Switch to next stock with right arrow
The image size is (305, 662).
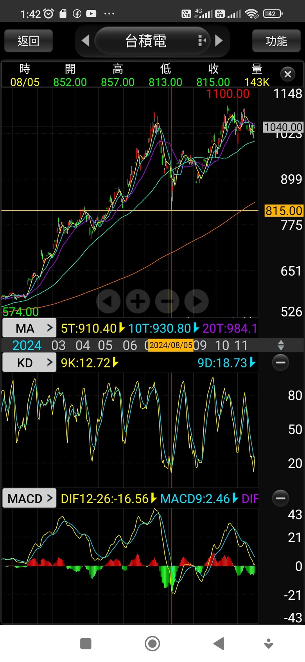tap(219, 40)
